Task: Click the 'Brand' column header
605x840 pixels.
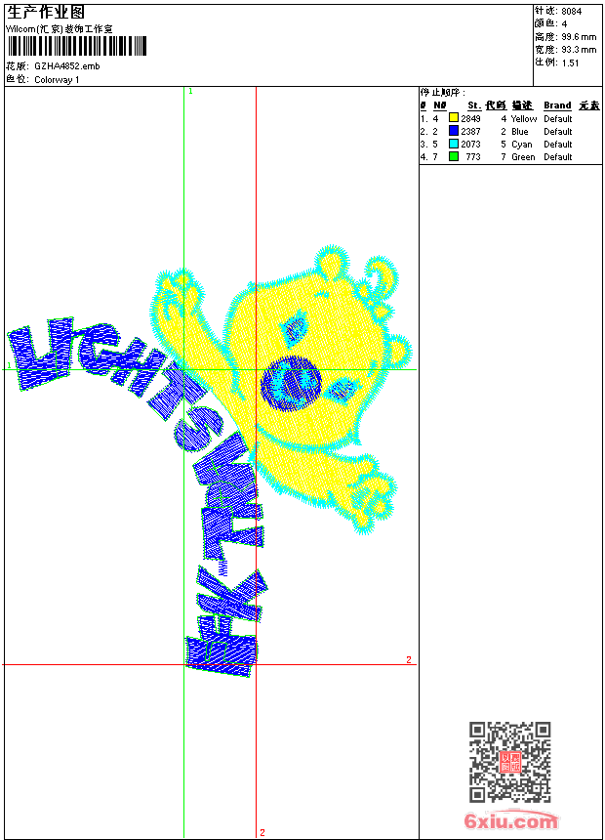Action: (x=557, y=105)
